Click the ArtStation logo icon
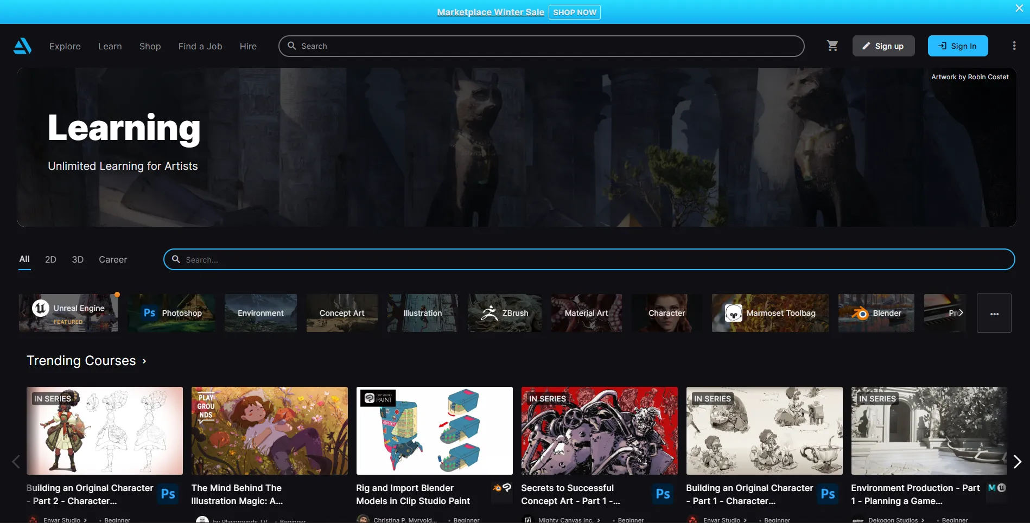The width and height of the screenshot is (1030, 523). coord(22,46)
